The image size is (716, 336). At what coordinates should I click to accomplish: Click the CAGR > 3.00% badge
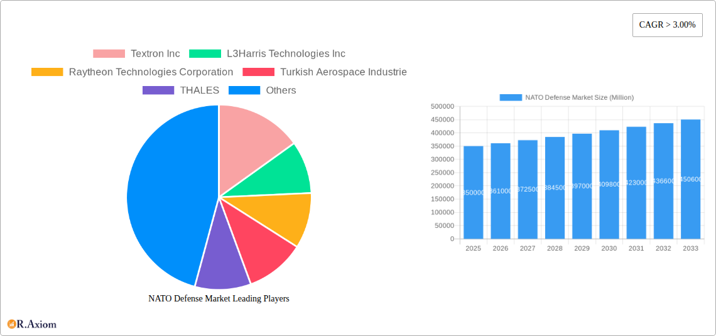[667, 25]
